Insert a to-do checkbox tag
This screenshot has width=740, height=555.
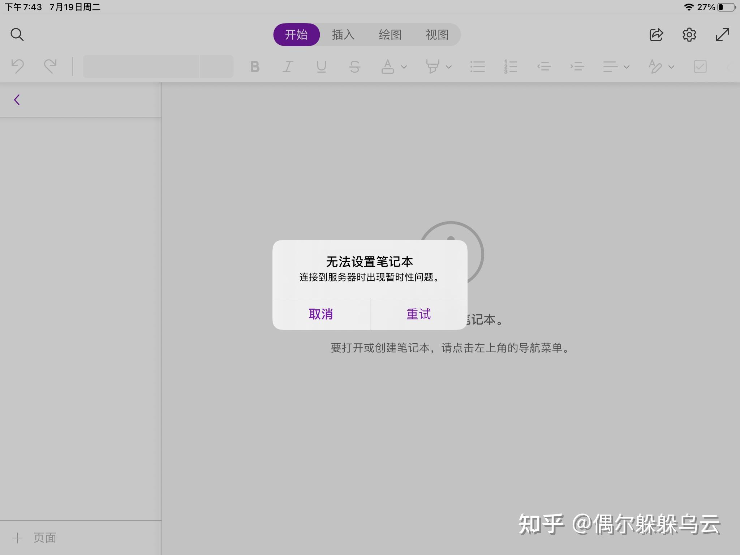coord(700,66)
